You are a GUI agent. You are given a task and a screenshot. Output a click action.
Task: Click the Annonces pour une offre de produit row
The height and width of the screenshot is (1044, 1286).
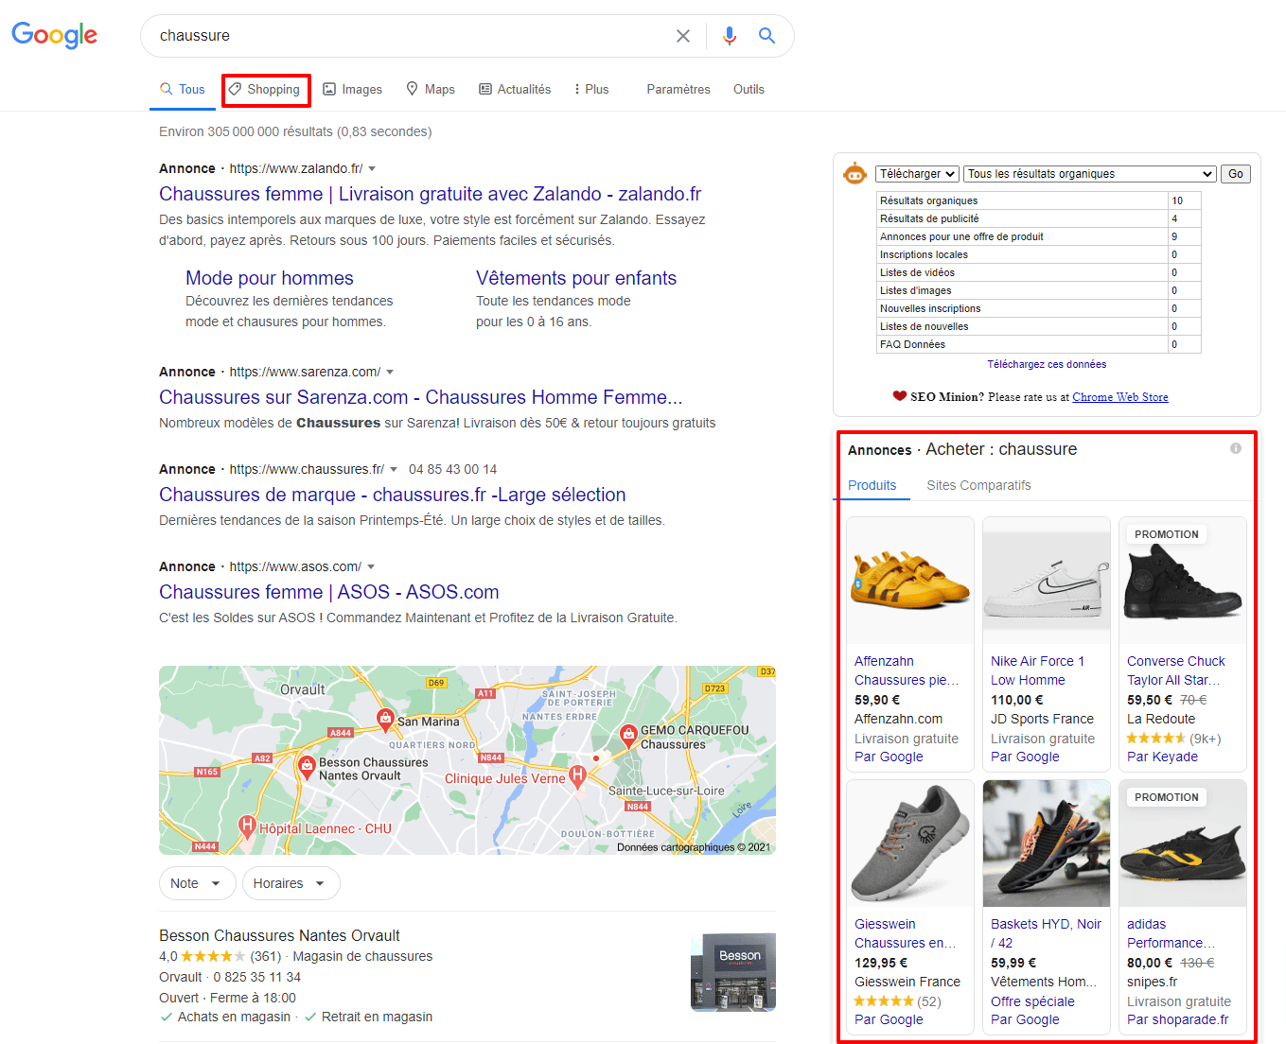1039,236
